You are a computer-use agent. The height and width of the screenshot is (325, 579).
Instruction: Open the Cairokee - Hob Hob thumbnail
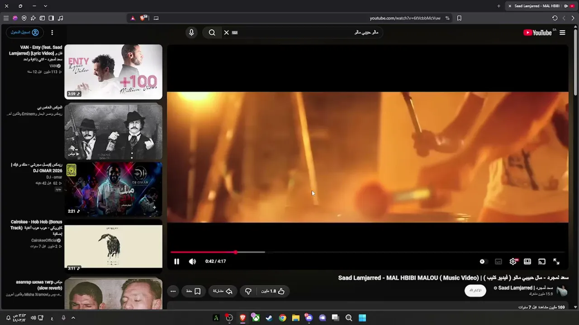click(x=113, y=246)
